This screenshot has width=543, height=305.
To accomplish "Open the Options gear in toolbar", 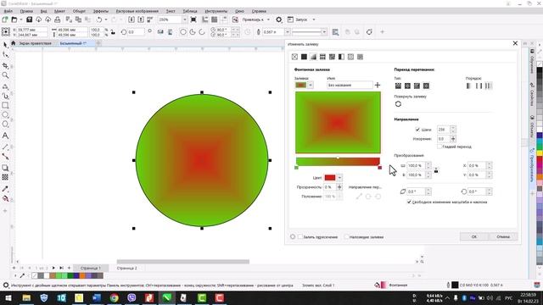I will 279,19.
